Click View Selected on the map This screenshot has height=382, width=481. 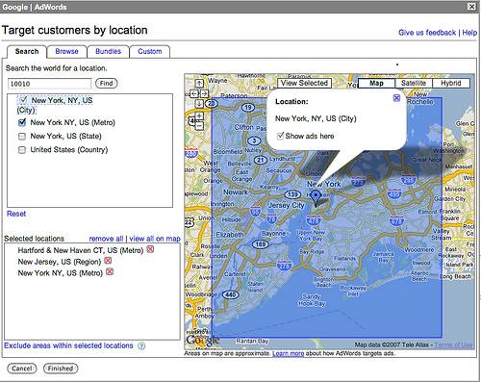coord(304,83)
